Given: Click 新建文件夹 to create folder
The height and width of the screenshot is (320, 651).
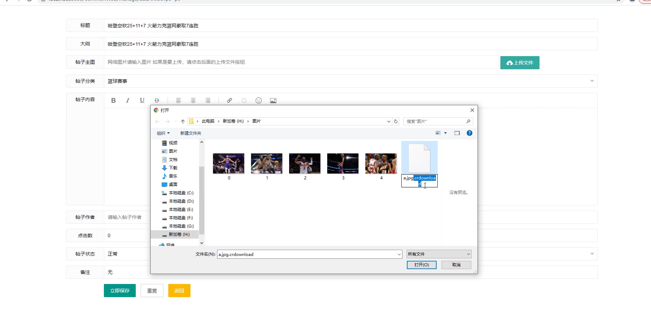Looking at the screenshot, I should pos(190,133).
